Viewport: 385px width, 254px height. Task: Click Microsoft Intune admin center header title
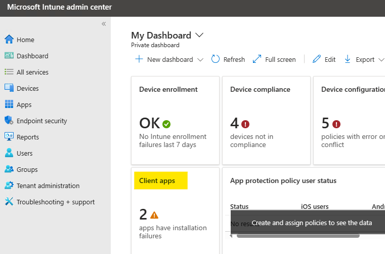tap(59, 7)
